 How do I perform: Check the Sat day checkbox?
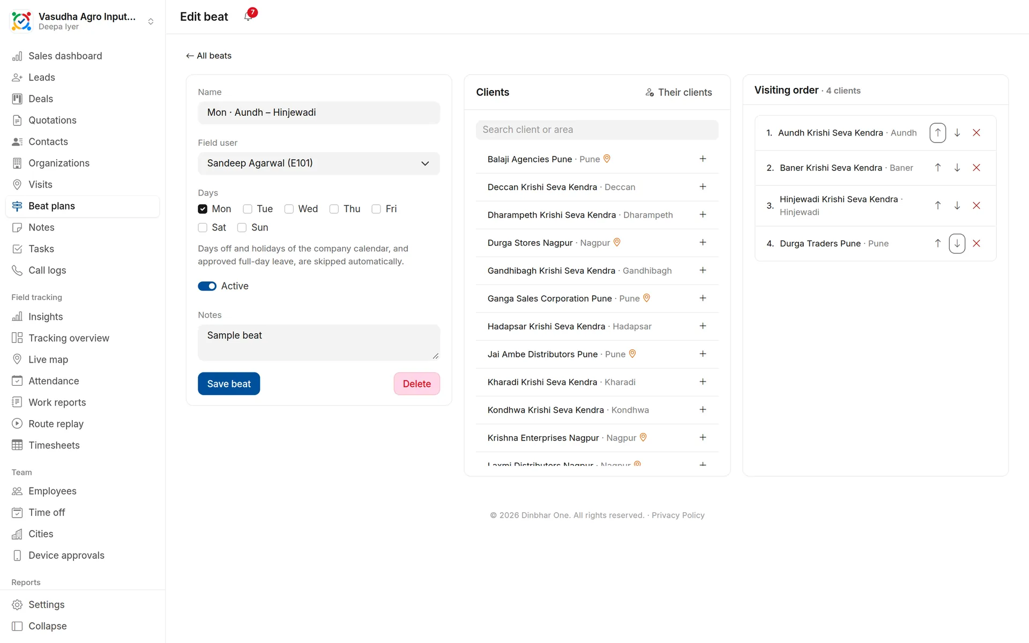pyautogui.click(x=203, y=228)
